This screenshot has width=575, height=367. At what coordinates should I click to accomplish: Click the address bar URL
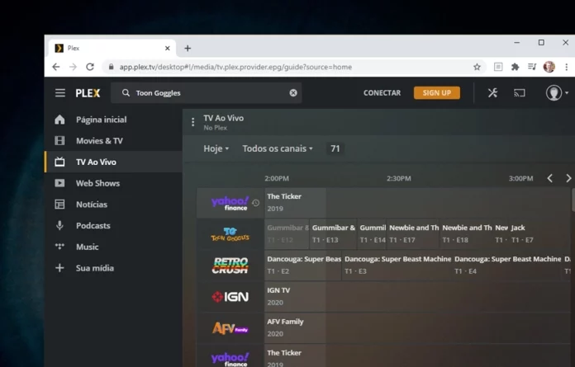tap(235, 67)
